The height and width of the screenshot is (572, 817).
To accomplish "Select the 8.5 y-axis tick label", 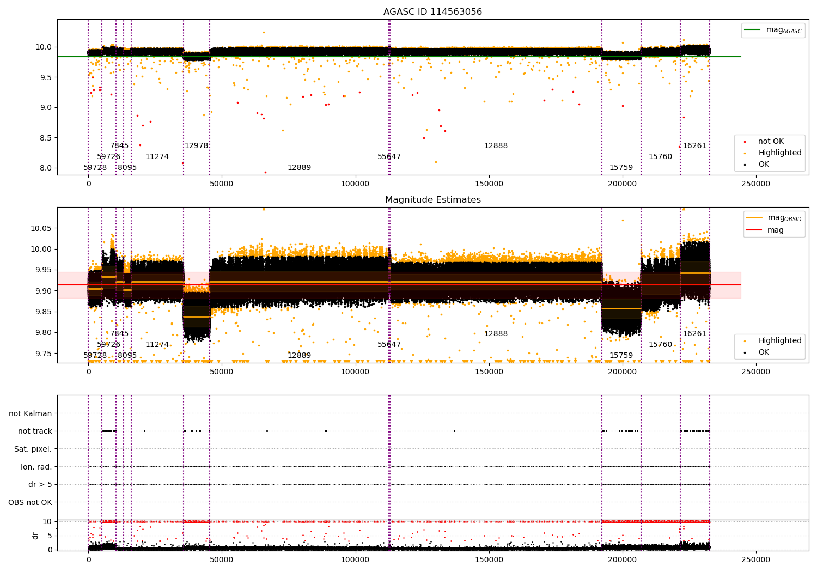I will tap(46, 138).
